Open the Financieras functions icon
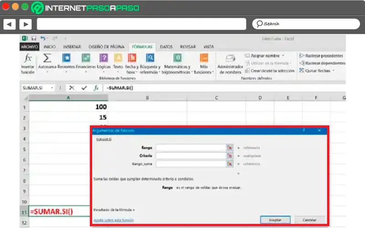365x228 pixels. point(86,58)
